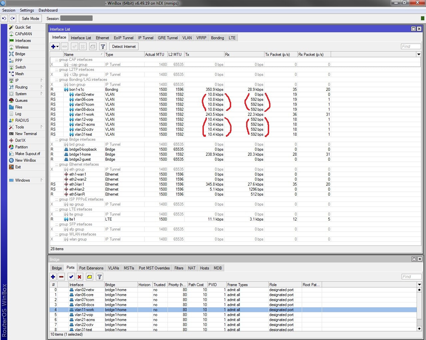Open RADIUS in the sidebar

pos(22,120)
